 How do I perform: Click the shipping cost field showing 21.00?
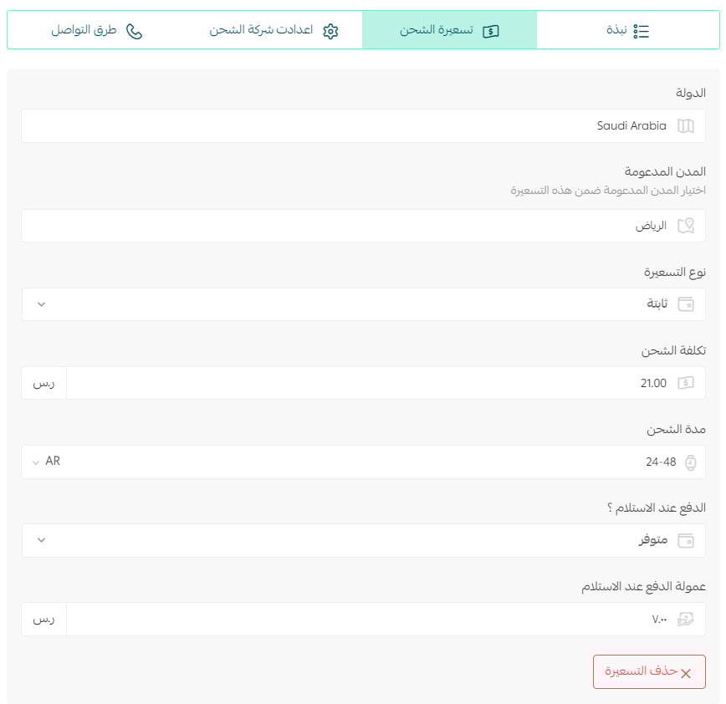point(386,383)
